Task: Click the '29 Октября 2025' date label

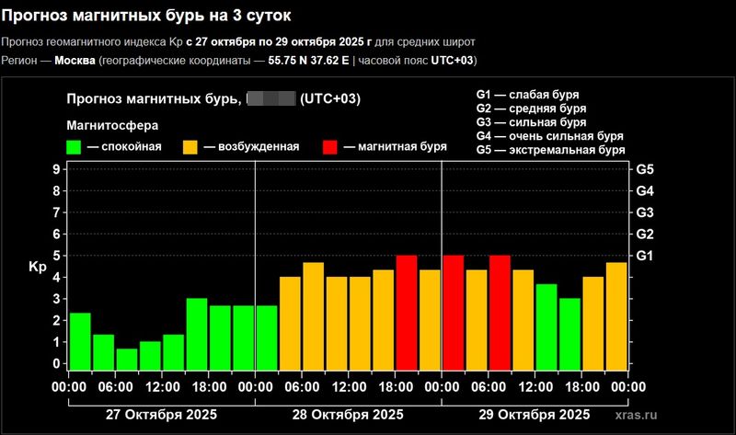Action: click(535, 415)
